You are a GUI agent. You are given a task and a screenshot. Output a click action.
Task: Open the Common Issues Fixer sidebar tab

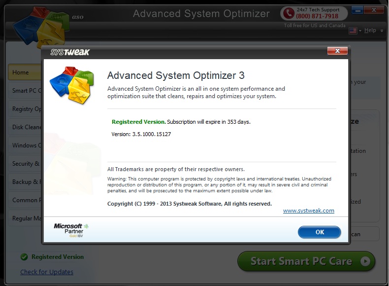tap(25, 200)
